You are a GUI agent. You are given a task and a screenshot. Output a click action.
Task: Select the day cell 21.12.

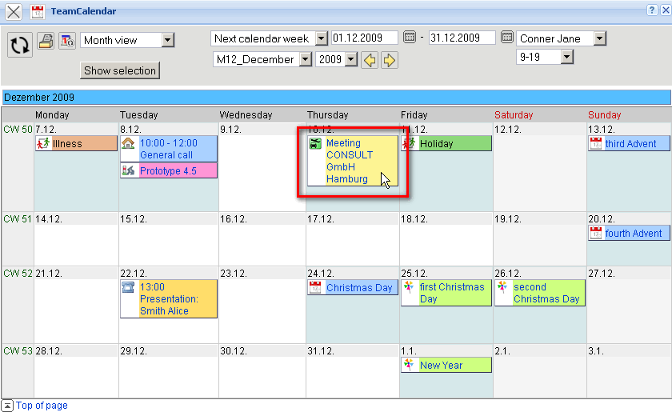[x=76, y=305]
